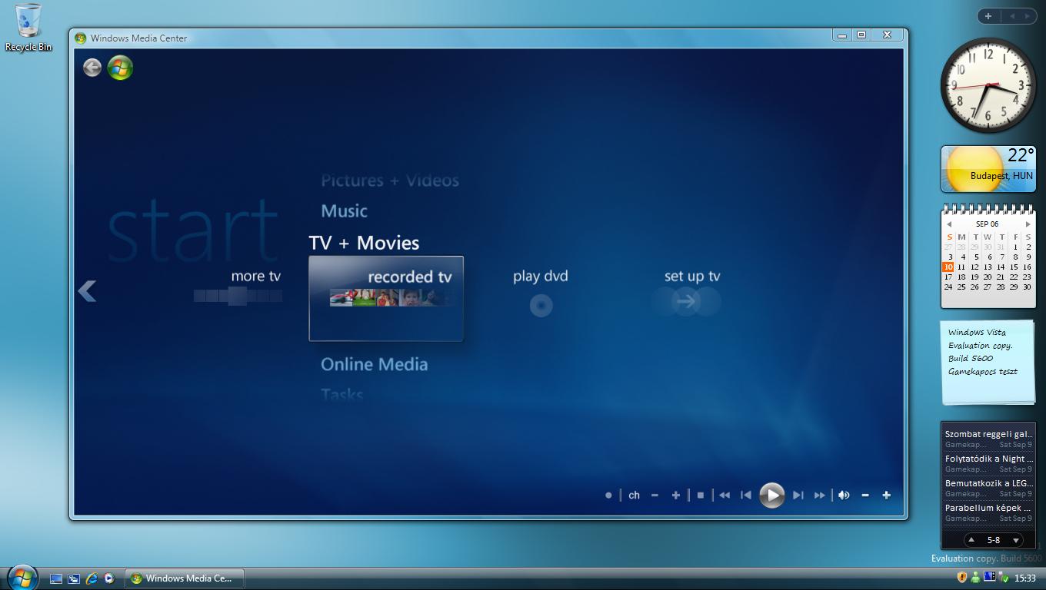
Task: Select the Online Media menu category
Action: [x=374, y=364]
